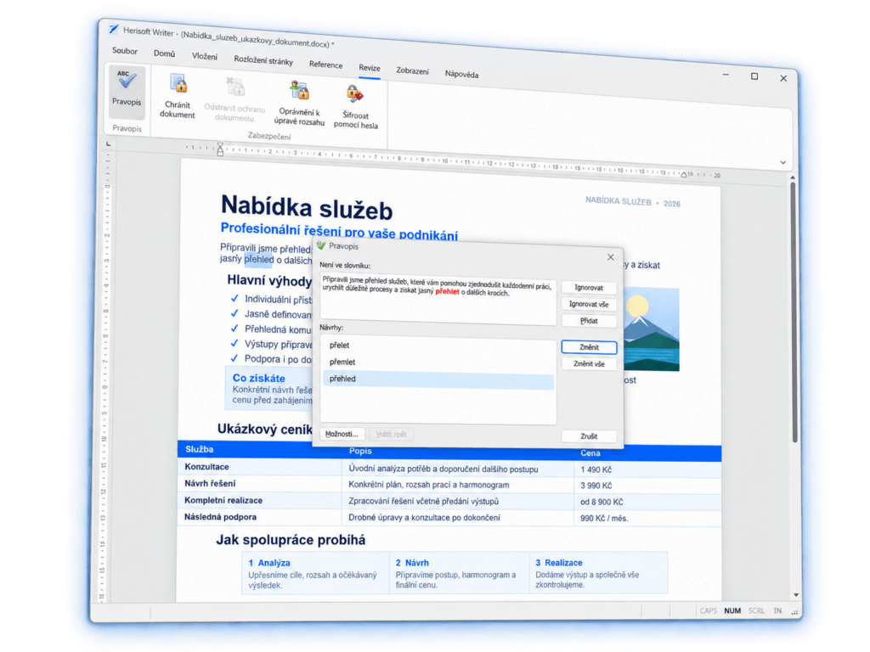Click the left indent marker on ruler
Viewport: 870px width, 652px height.
click(220, 149)
